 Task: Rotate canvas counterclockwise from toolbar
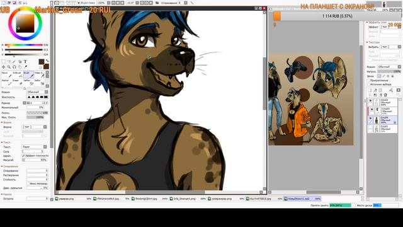[142, 3]
